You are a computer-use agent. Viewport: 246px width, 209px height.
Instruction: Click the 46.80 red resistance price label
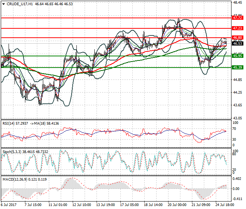pos(237,38)
